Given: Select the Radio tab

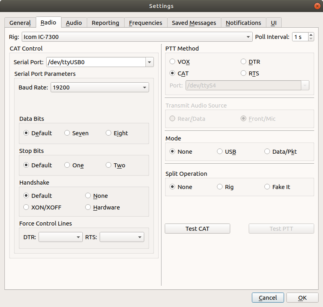Looking at the screenshot, I should pyautogui.click(x=48, y=22).
